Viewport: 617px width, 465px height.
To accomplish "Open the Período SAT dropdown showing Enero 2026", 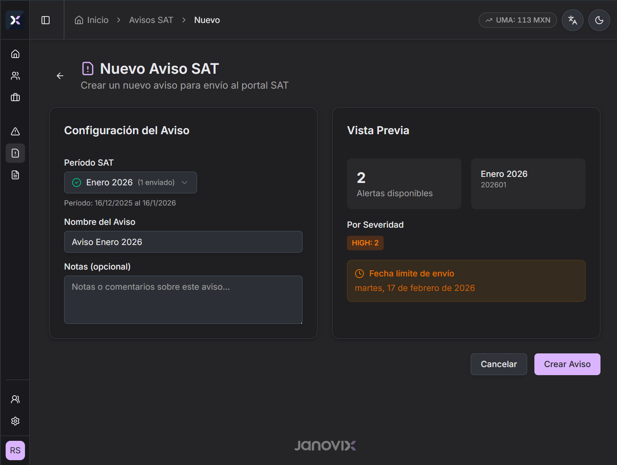I will (x=130, y=182).
